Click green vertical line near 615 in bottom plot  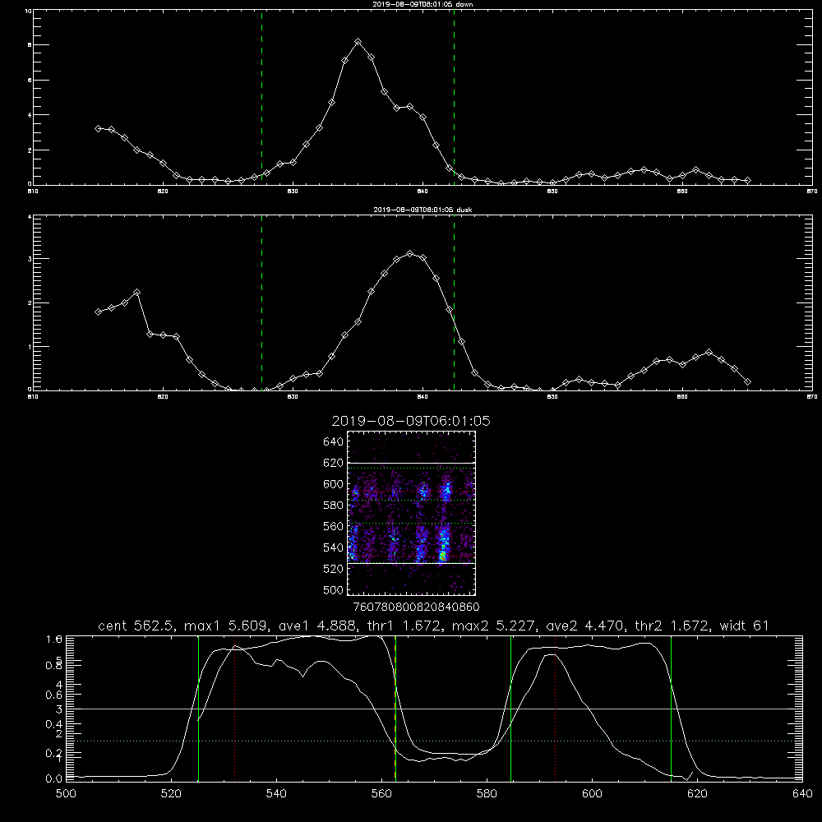(x=671, y=709)
